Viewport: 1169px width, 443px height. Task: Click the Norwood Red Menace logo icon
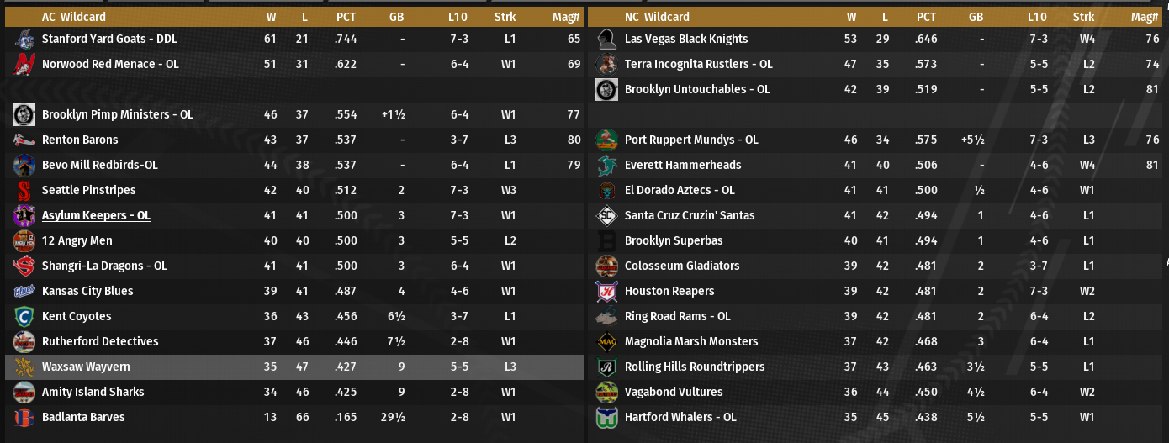24,64
